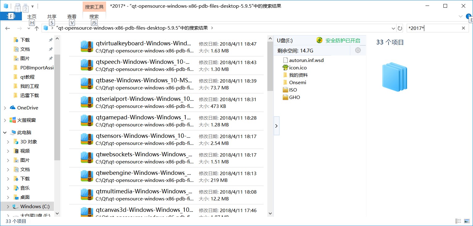The image size is (473, 226).
Task: Open the 查看 ribbon tab
Action: (72, 17)
